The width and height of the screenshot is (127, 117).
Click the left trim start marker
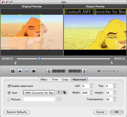coord(15,63)
